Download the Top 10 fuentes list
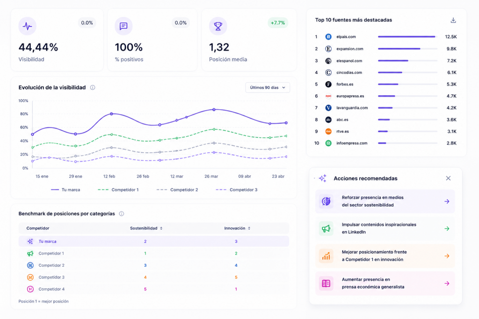The image size is (479, 319). pyautogui.click(x=453, y=20)
